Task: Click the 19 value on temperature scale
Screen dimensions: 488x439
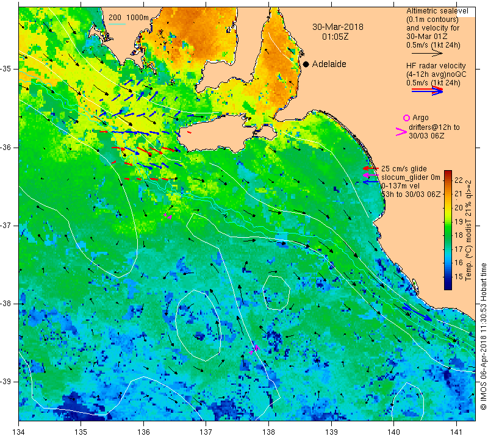Action: (x=459, y=221)
